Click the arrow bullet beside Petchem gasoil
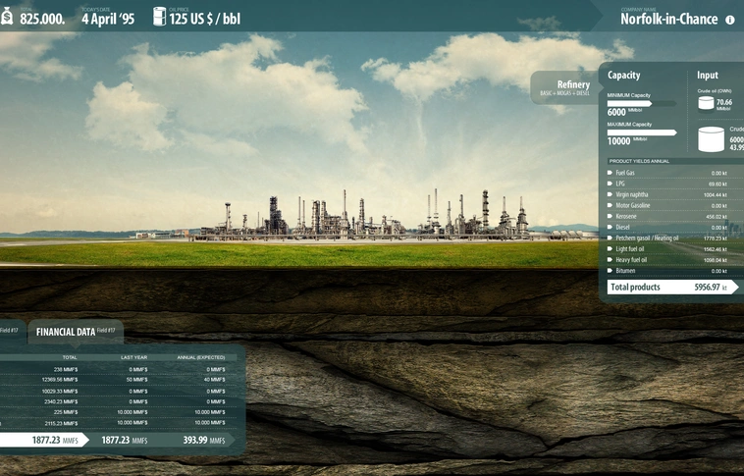Screen dimensions: 744x476 (x=611, y=238)
